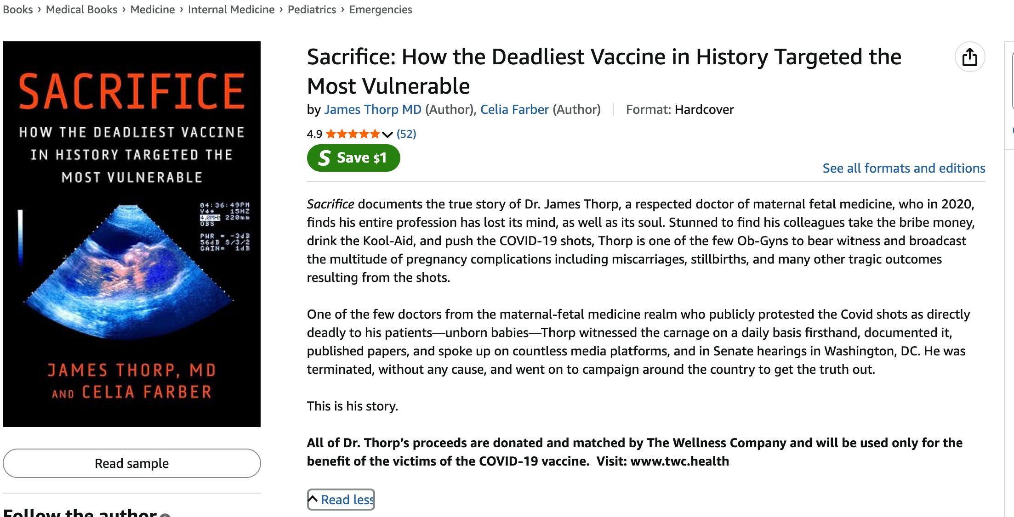Open Celia Farber author page
Image resolution: width=1014 pixels, height=517 pixels.
click(514, 109)
